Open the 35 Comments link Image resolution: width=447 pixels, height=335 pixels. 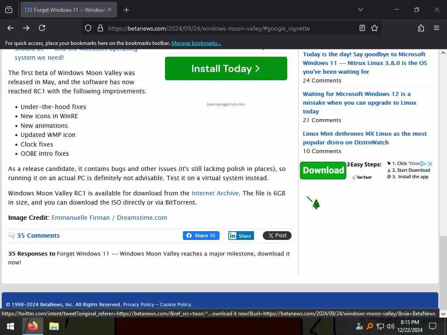(38, 236)
